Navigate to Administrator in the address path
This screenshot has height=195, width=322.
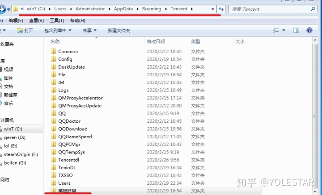point(90,9)
